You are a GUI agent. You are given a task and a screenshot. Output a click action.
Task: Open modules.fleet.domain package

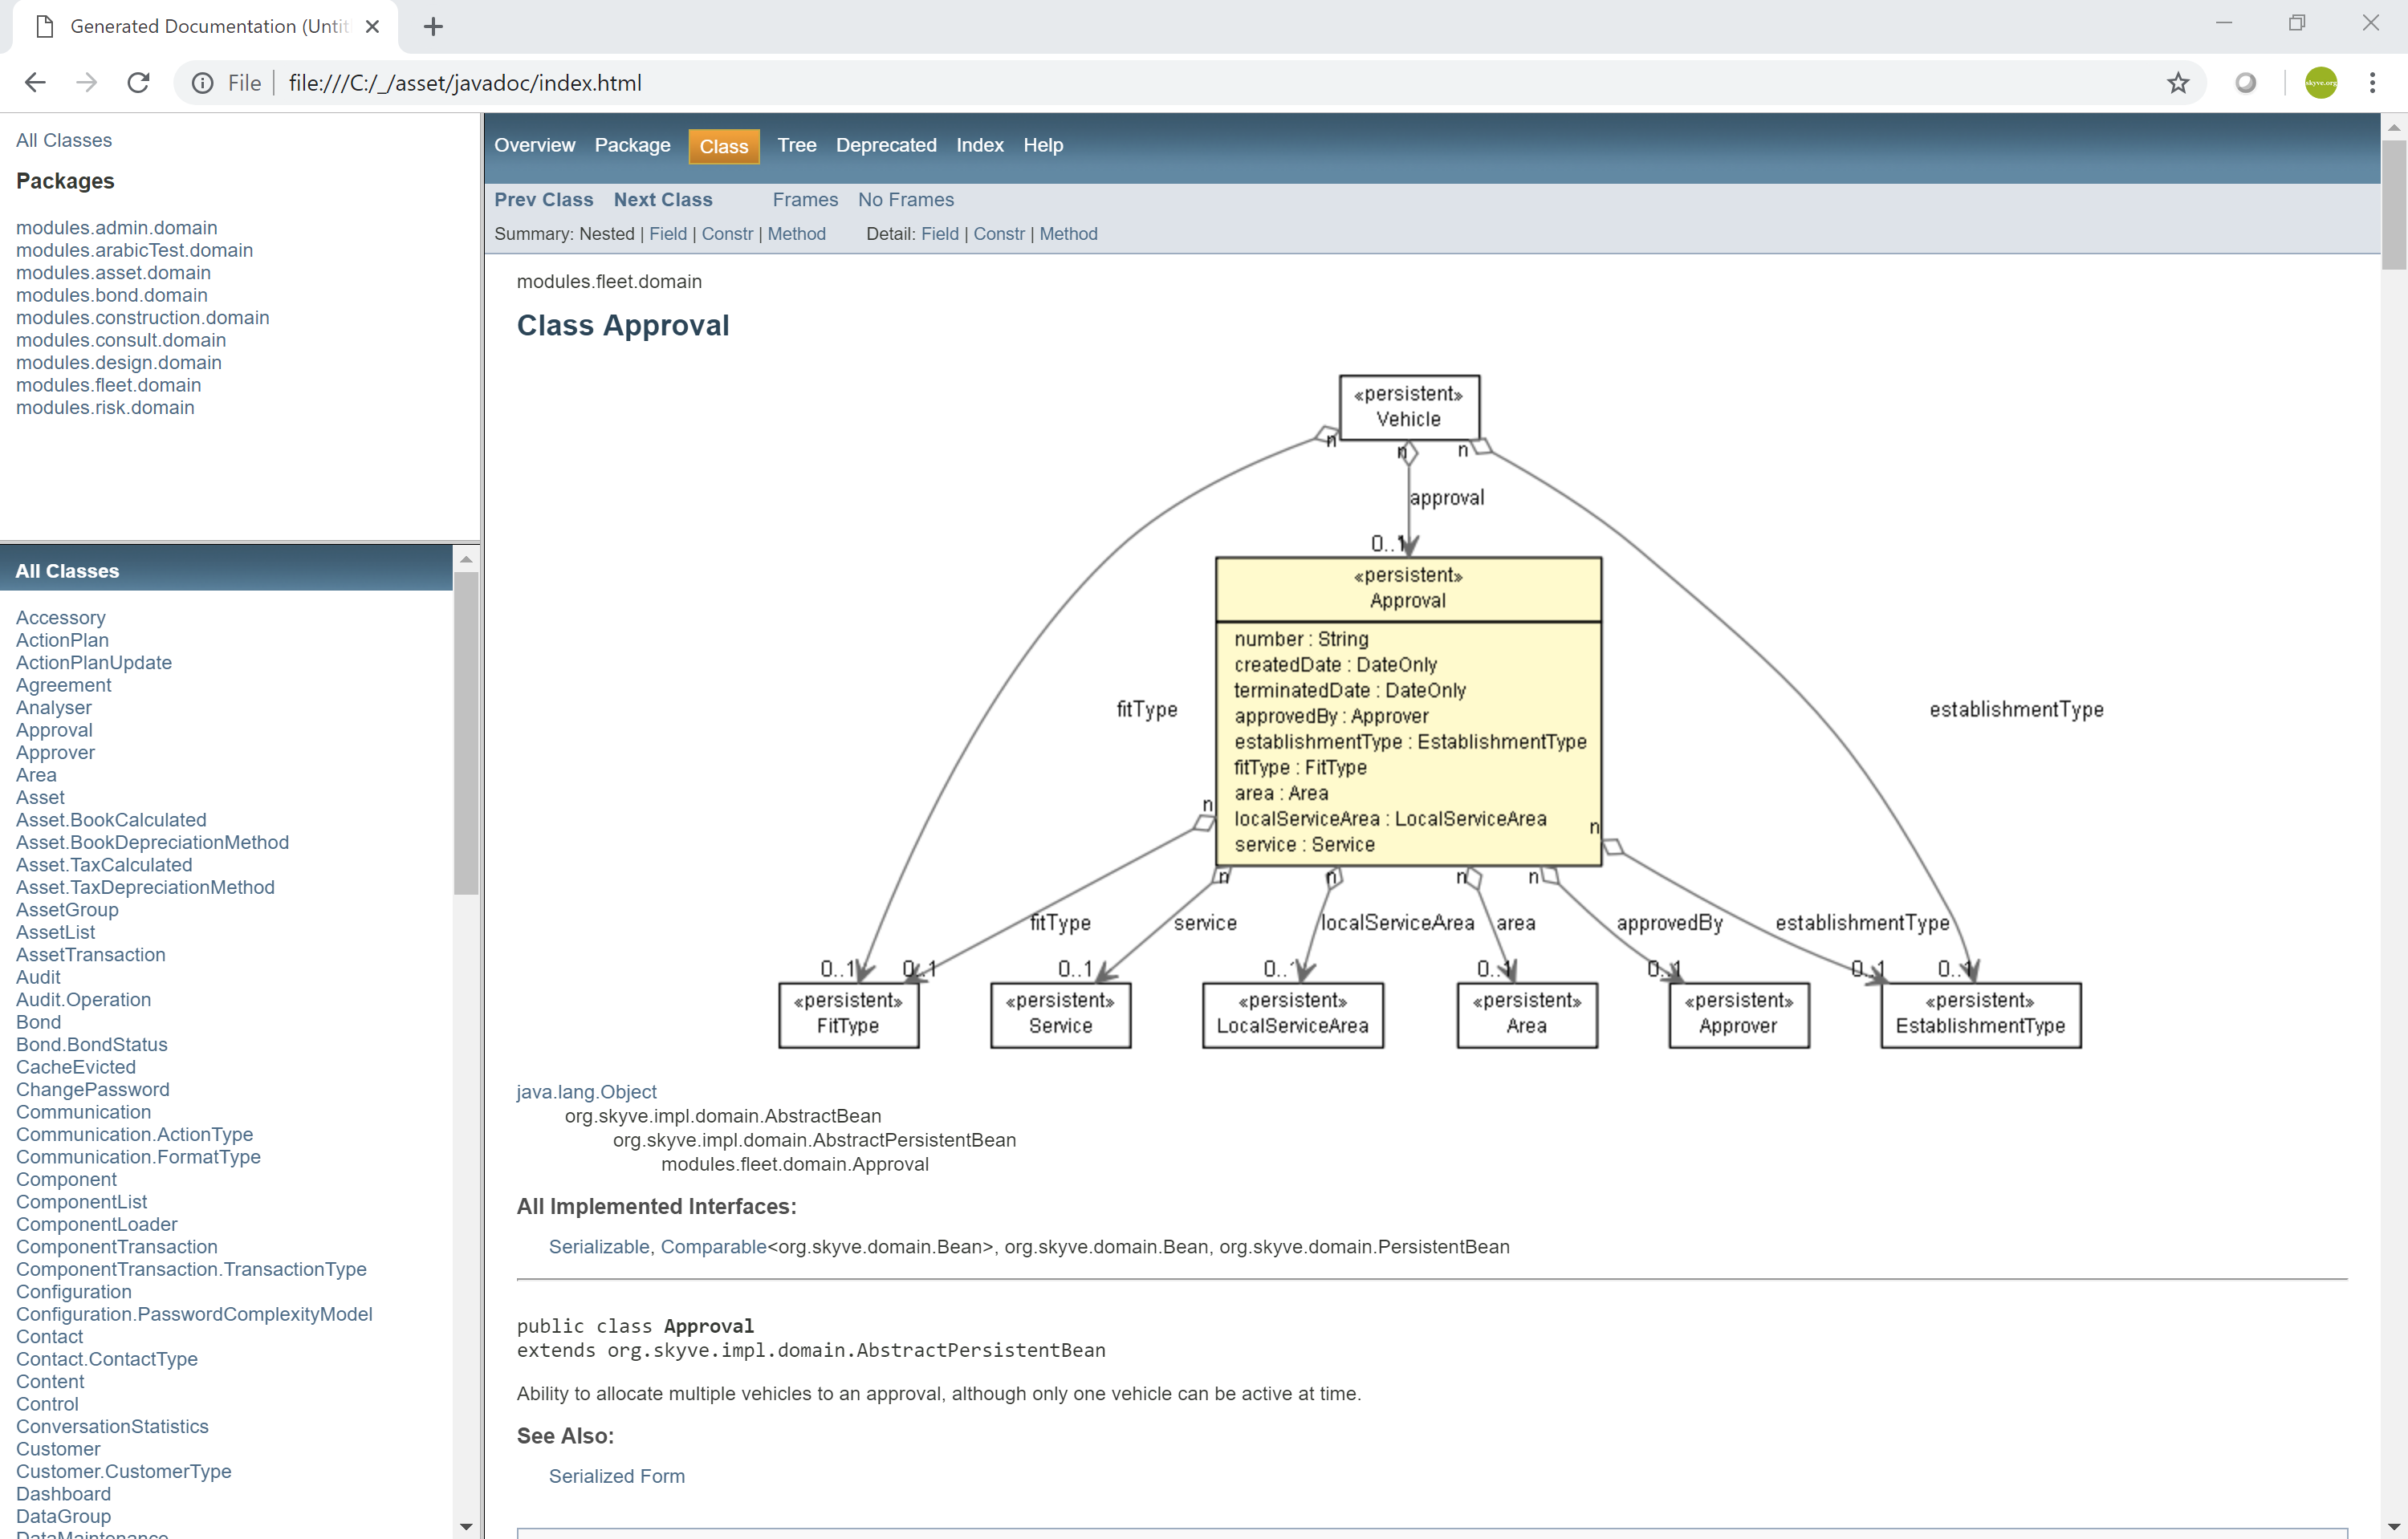pos(108,385)
